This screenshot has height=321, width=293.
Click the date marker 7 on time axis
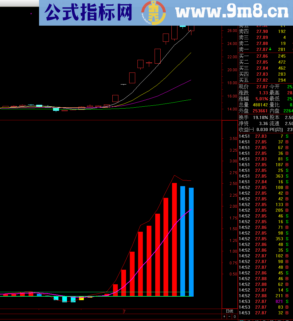124,312
